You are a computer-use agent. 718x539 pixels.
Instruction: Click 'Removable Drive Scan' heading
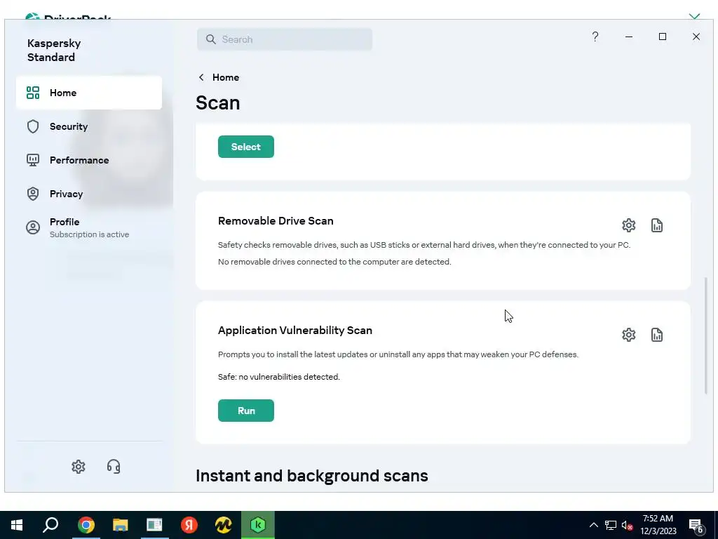[276, 221]
